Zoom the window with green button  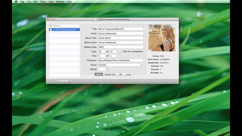54,19
